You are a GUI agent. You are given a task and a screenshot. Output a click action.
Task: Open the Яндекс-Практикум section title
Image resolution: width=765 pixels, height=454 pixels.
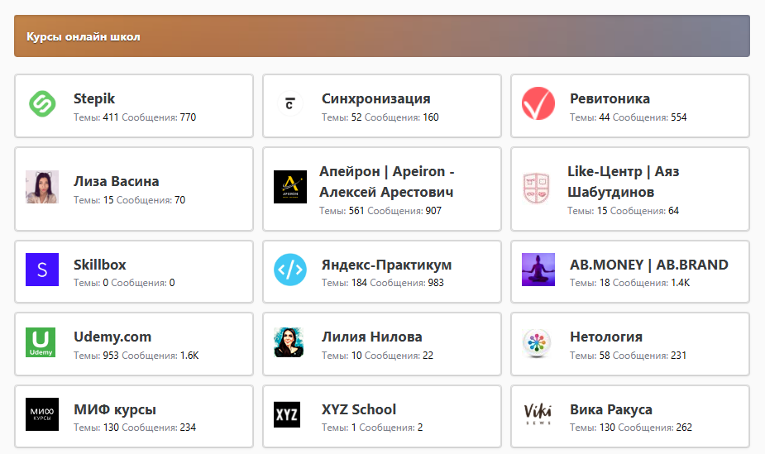pyautogui.click(x=386, y=265)
